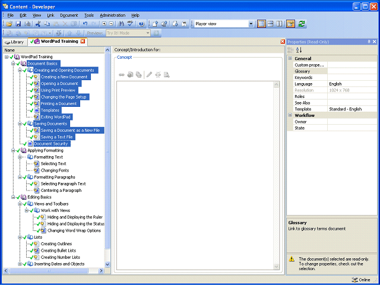Collapse the General properties section
This screenshot has height=285, width=380.
(x=290, y=59)
